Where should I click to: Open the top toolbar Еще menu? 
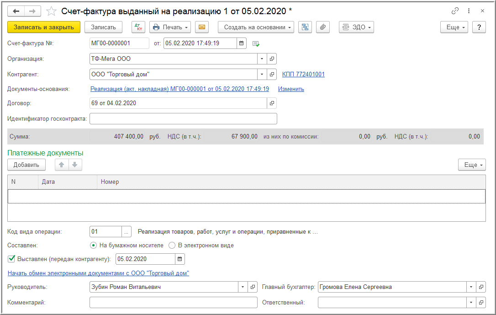pos(454,27)
